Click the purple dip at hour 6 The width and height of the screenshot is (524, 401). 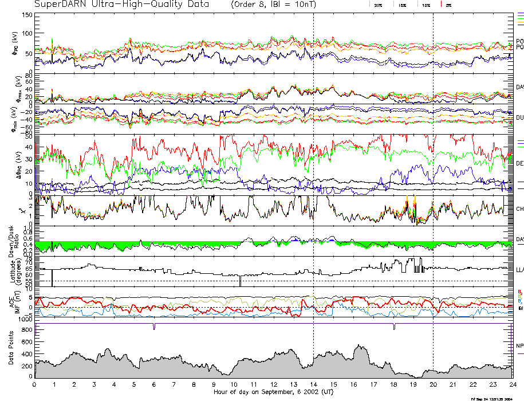pos(154,327)
